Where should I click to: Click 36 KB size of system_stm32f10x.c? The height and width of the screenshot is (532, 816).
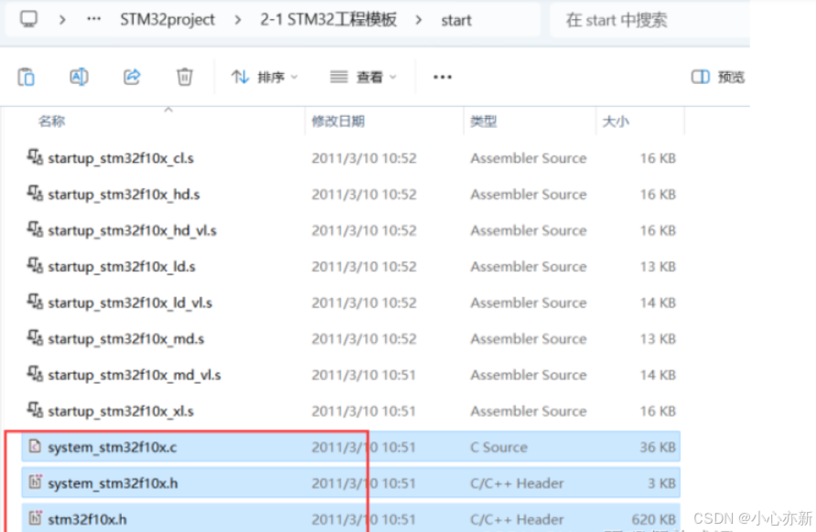(x=658, y=447)
